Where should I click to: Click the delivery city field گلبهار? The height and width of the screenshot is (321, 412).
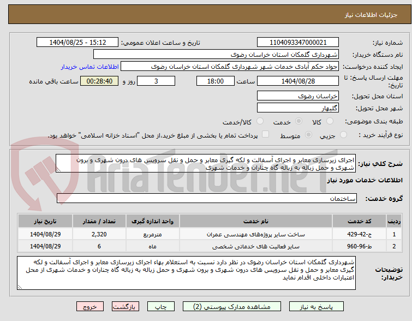298,108
